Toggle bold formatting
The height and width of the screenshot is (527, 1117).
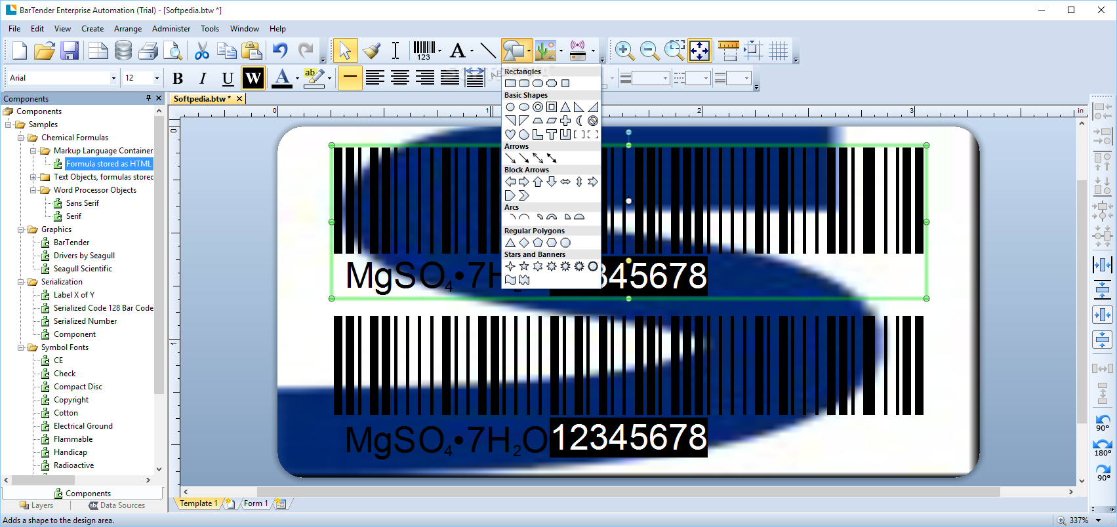point(178,79)
